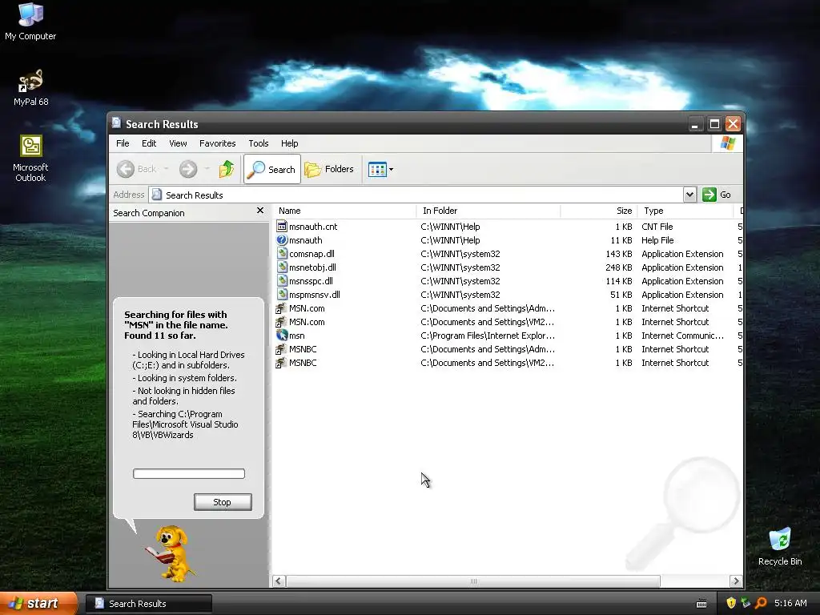Select the msnsspc.dll file icon

click(x=282, y=281)
